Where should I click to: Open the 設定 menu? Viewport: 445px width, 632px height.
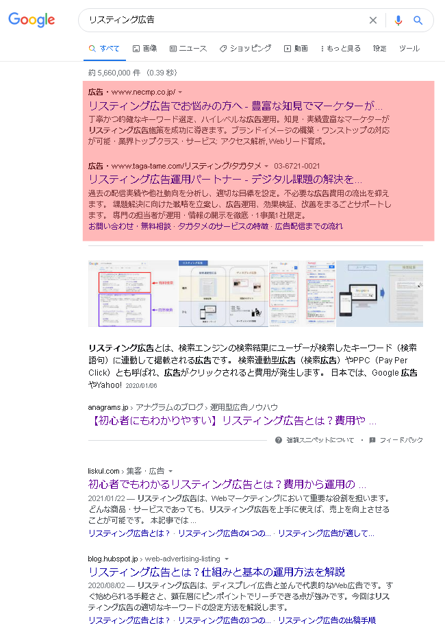coord(380,49)
